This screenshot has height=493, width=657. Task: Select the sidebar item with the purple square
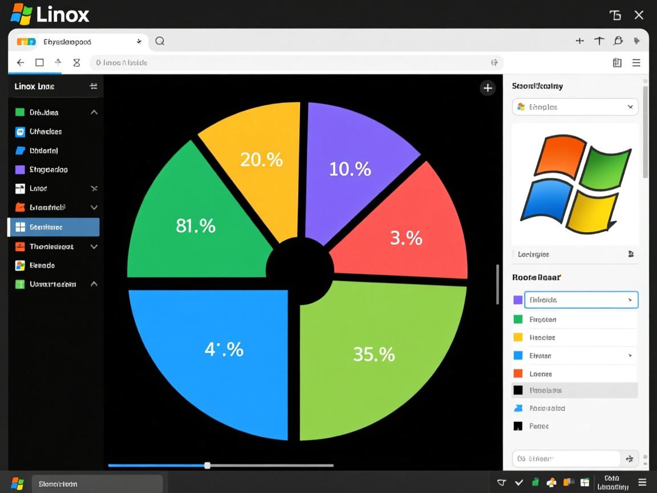coord(48,169)
